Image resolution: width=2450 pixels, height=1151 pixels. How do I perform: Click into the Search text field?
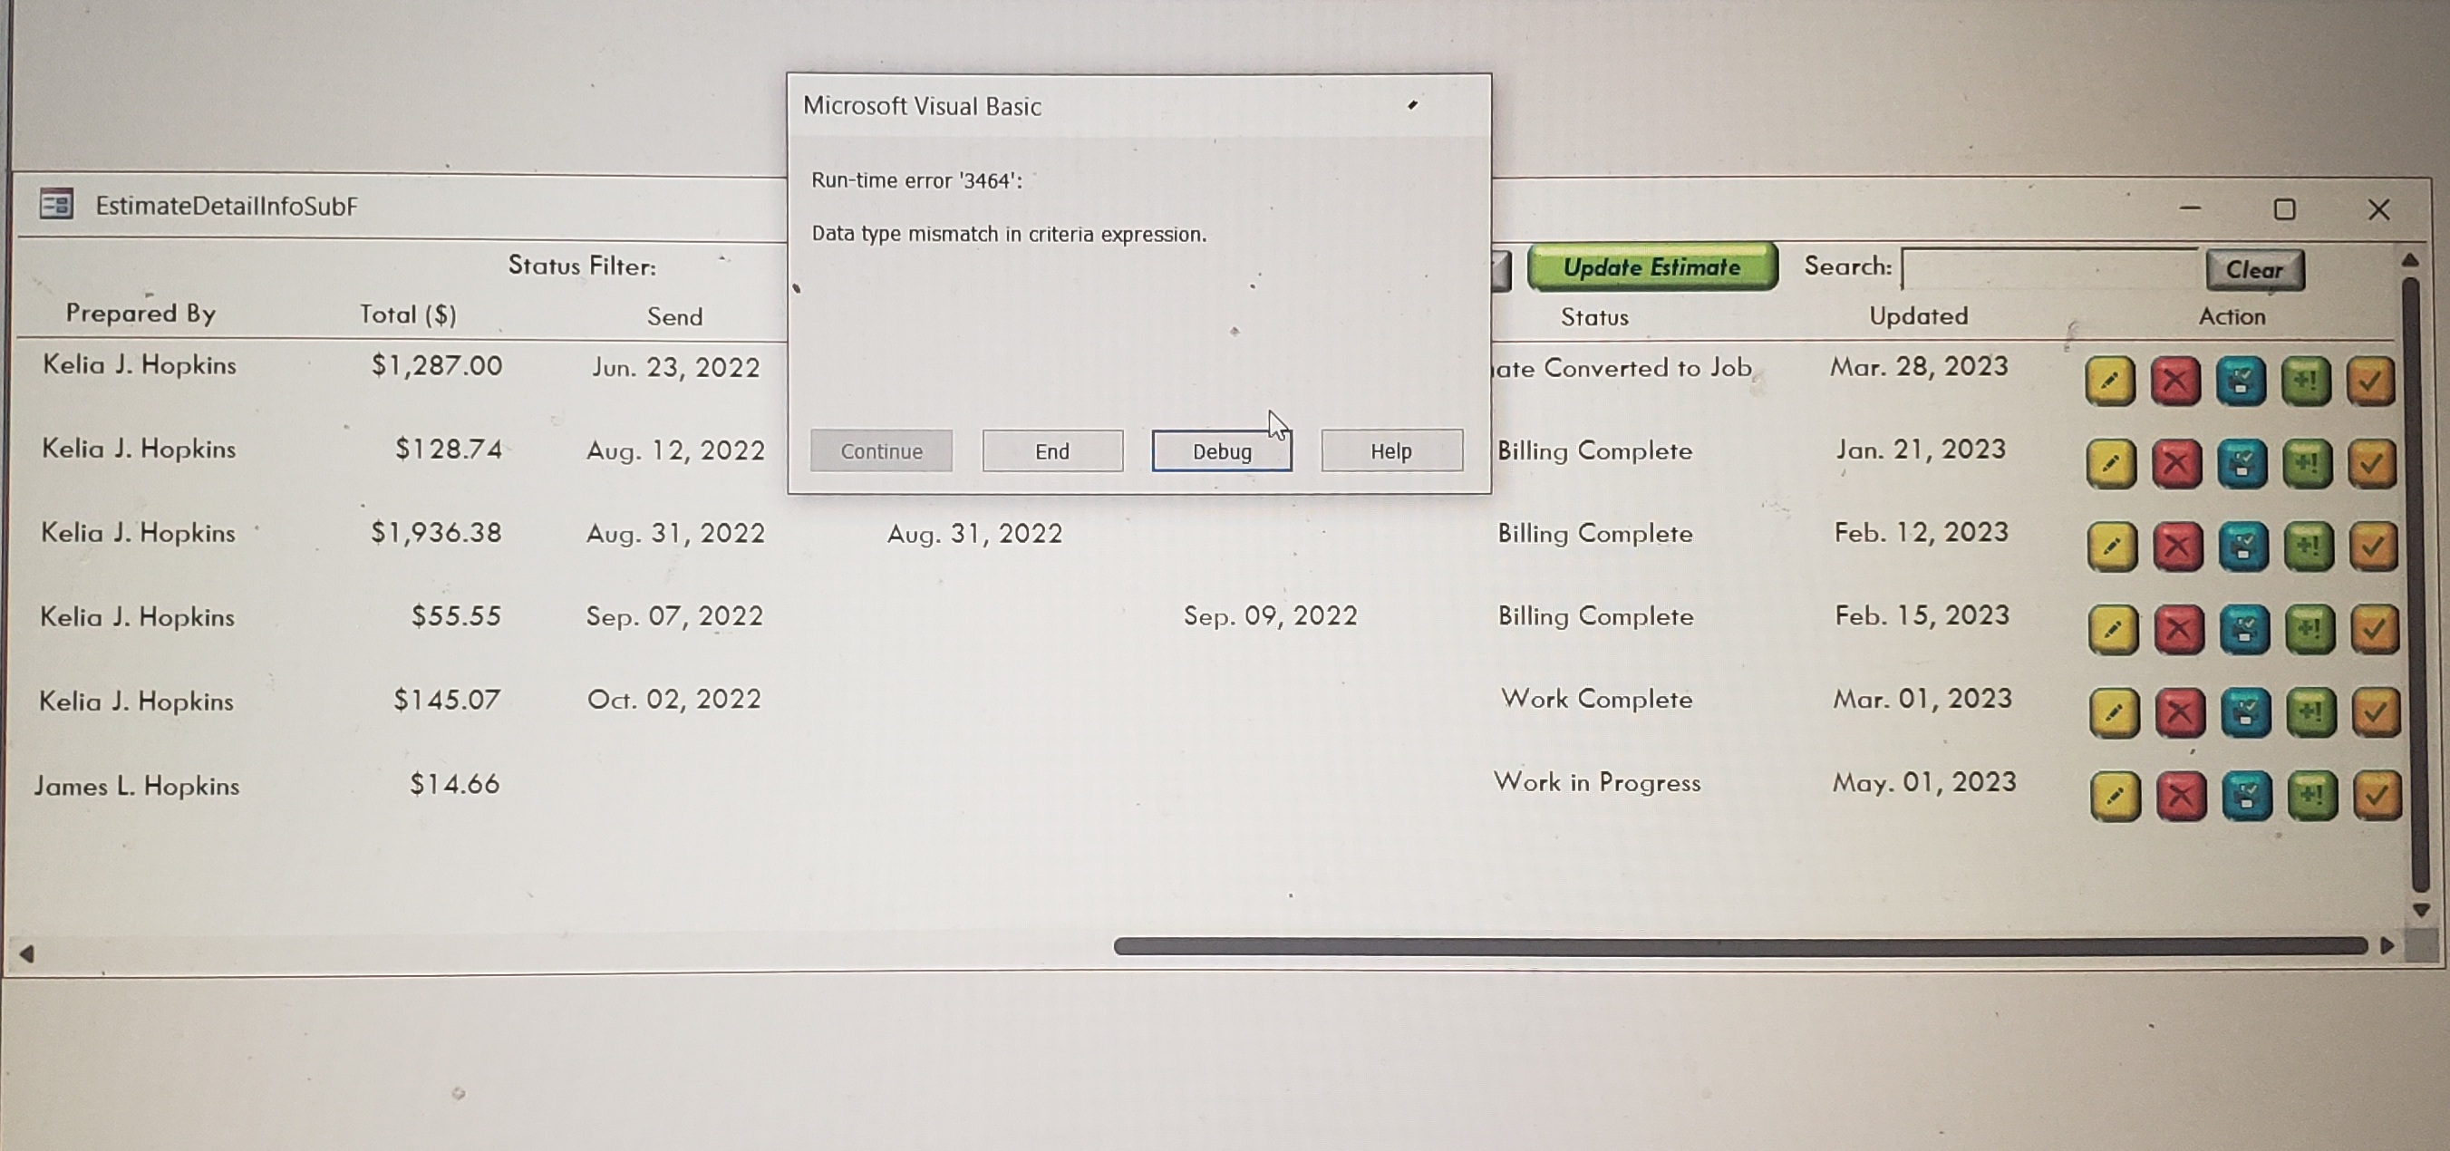tap(2048, 269)
